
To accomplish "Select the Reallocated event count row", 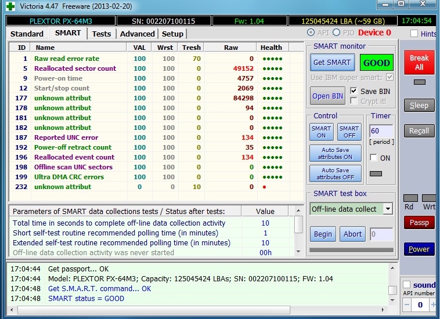I will (x=157, y=157).
